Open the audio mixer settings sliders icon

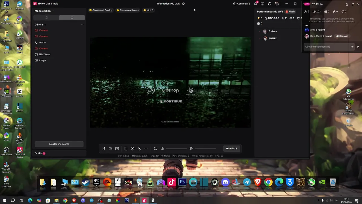pyautogui.click(x=155, y=149)
